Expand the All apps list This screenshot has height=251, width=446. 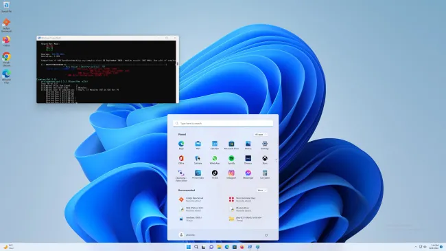tap(261, 134)
